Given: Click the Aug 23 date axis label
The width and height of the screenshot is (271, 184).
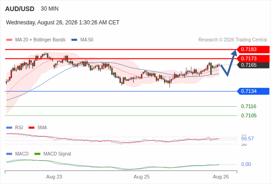Looking at the screenshot, I should pyautogui.click(x=54, y=177).
